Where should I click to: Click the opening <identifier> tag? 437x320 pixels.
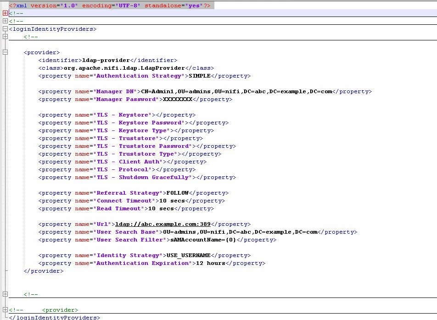(60, 60)
